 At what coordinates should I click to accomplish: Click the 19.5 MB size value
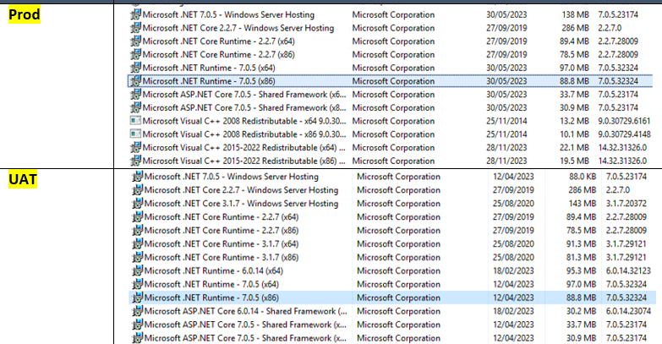coord(575,161)
